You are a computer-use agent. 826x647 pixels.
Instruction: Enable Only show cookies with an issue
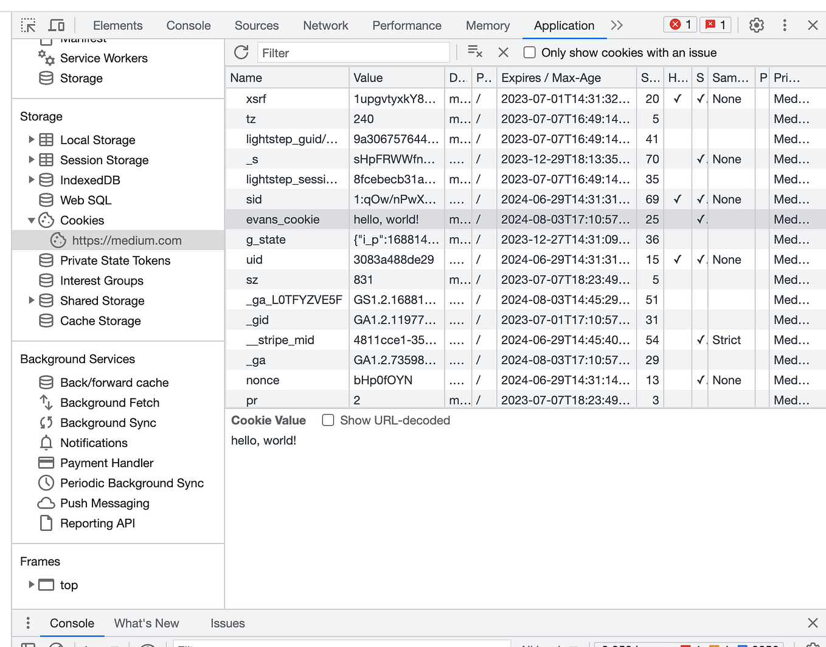[x=529, y=52]
